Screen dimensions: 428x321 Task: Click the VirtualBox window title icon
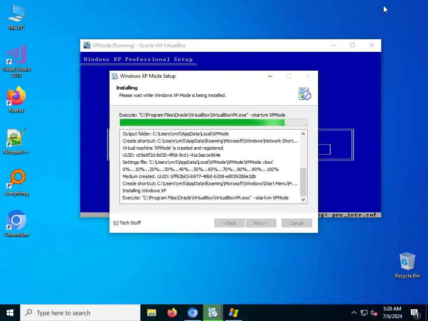click(x=87, y=45)
